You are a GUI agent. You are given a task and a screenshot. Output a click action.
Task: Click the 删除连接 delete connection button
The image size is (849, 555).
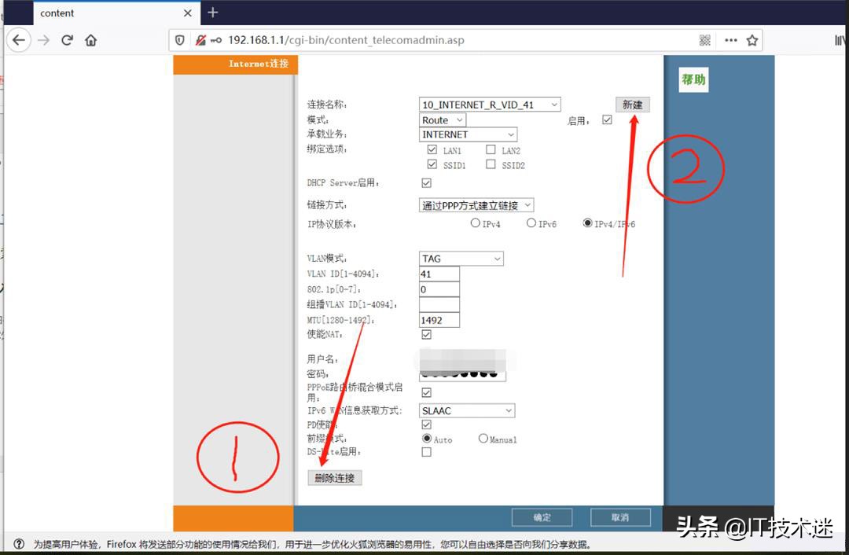(334, 478)
